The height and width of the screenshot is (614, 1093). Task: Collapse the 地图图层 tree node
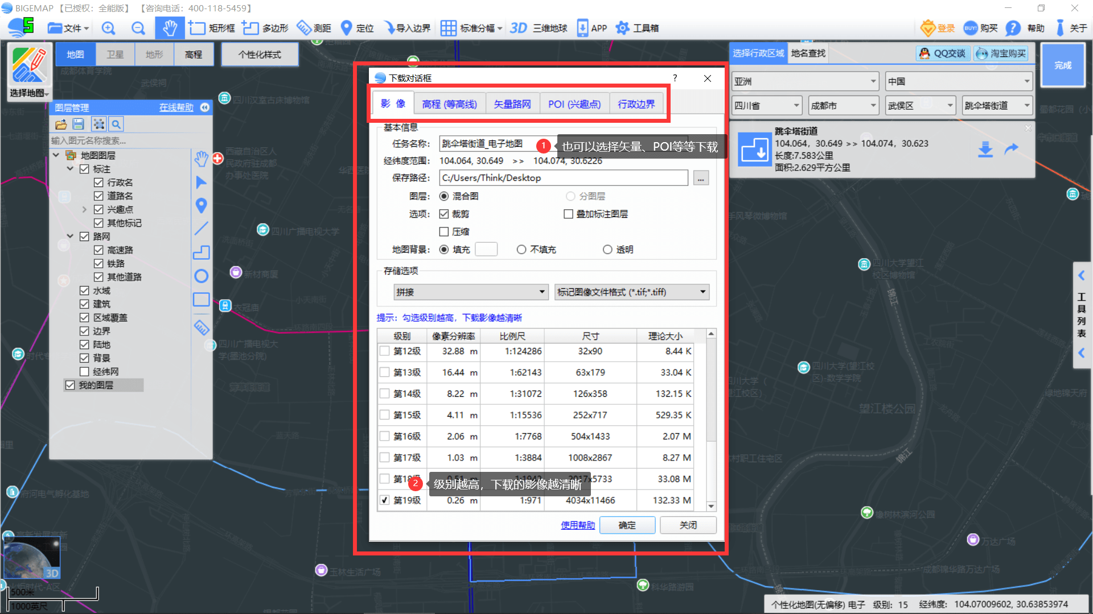pyautogui.click(x=56, y=155)
